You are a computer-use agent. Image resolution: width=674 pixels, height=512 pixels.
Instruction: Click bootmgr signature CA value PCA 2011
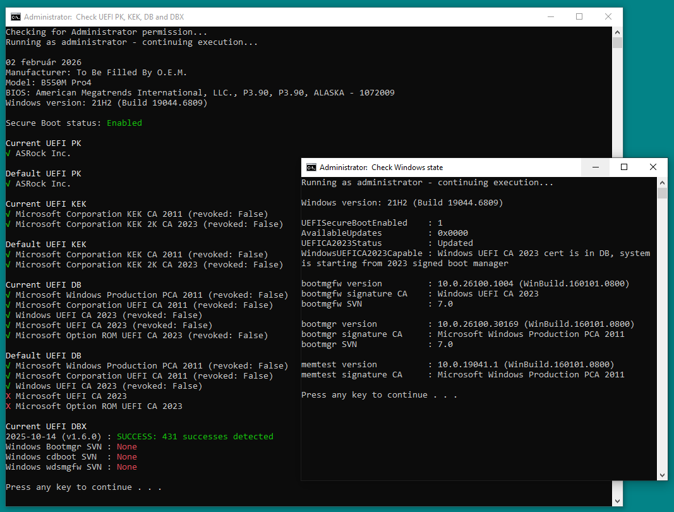[531, 334]
